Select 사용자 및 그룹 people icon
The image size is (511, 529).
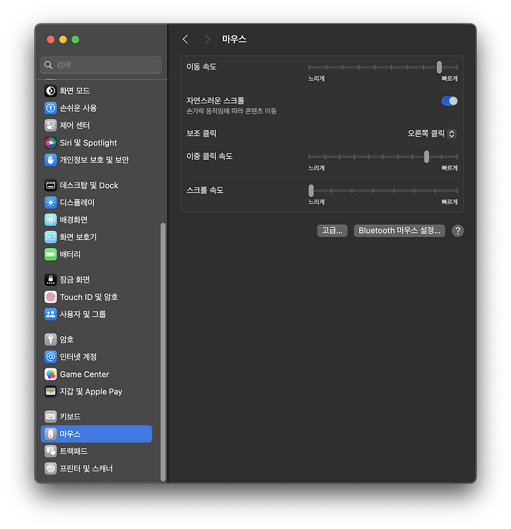[x=50, y=314]
